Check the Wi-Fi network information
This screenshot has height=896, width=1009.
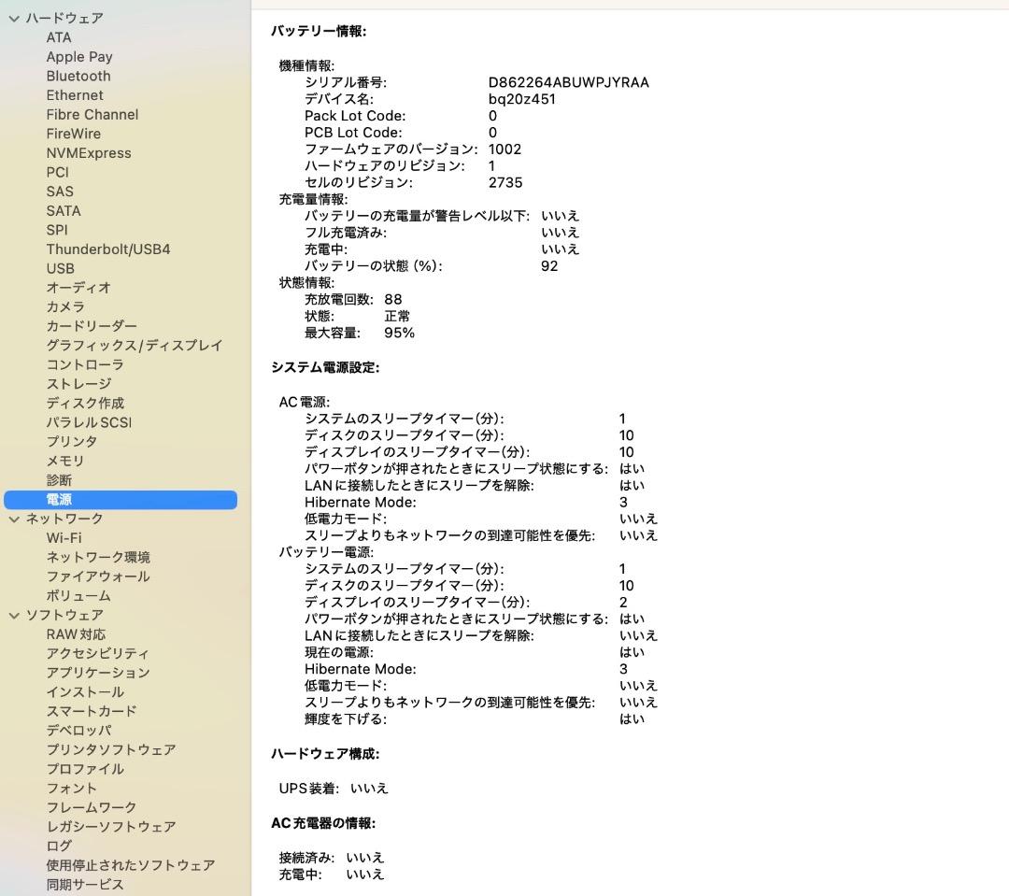pos(65,537)
